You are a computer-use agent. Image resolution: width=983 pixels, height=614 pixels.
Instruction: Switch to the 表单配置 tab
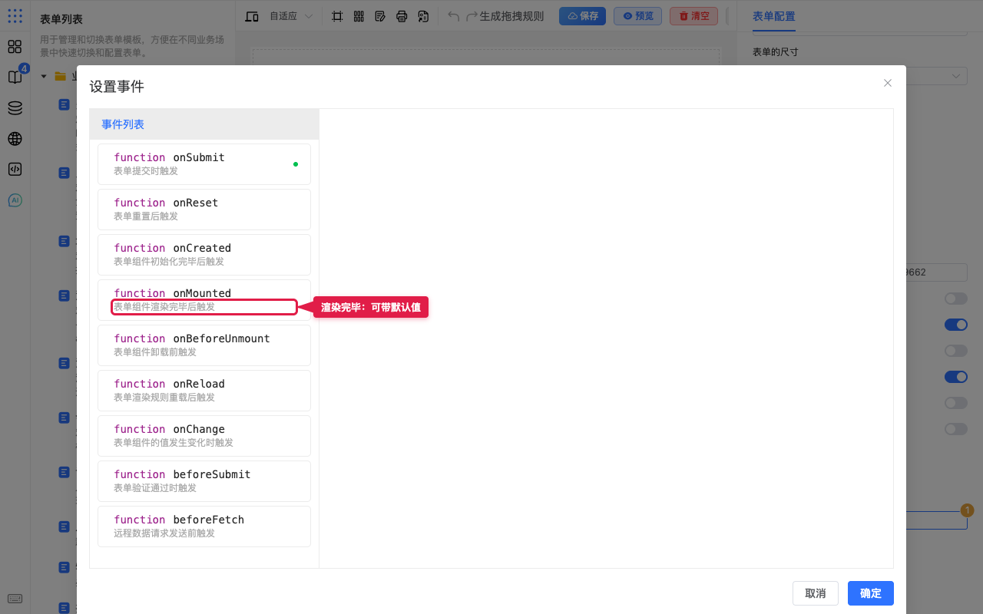coord(774,16)
